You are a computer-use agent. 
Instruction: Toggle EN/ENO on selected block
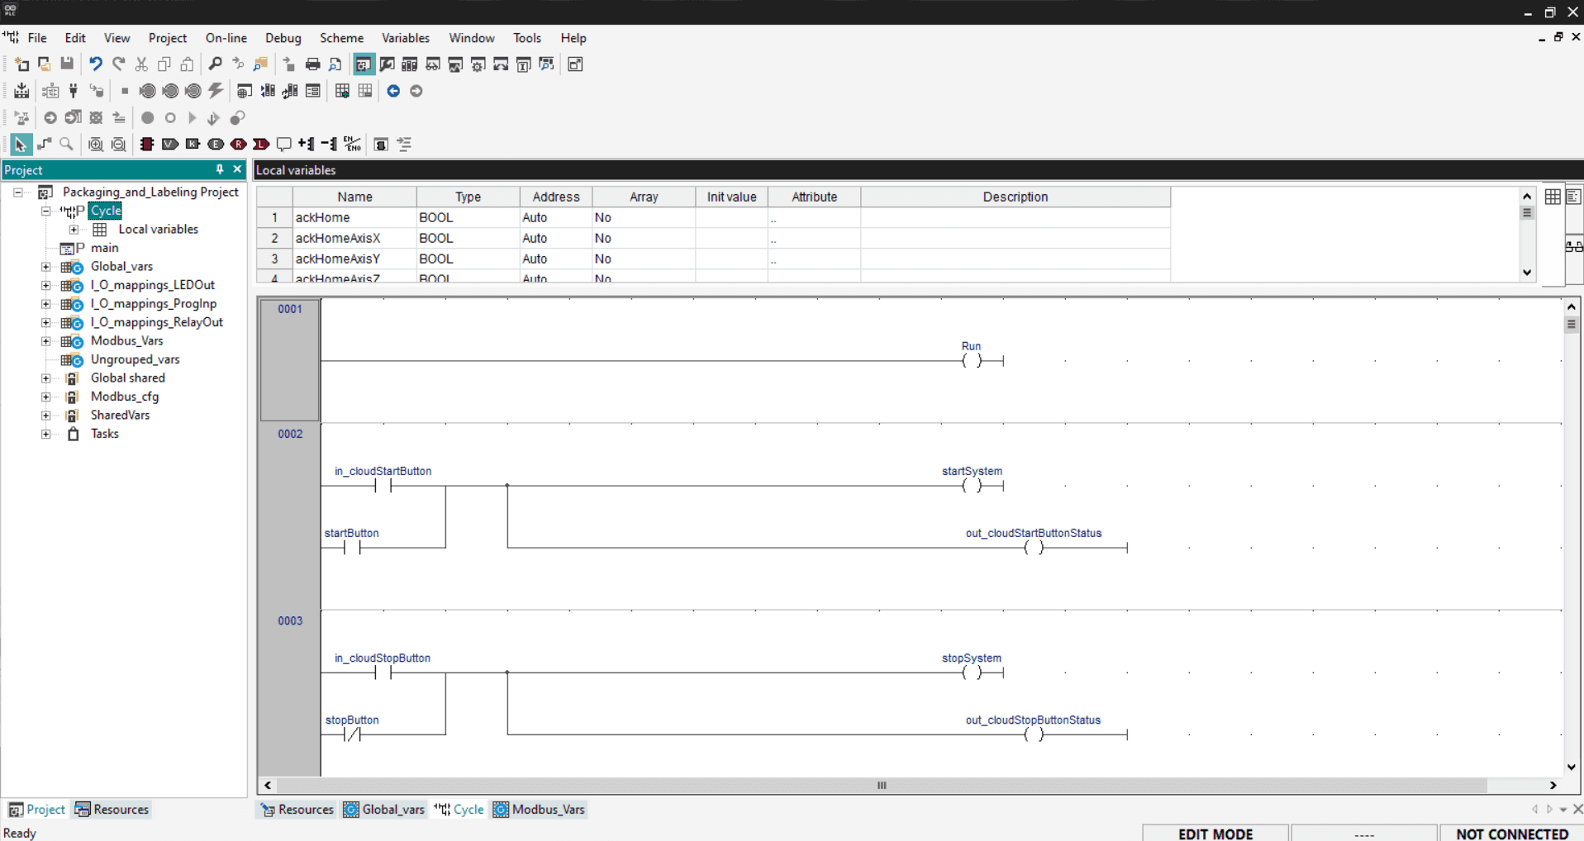(352, 145)
